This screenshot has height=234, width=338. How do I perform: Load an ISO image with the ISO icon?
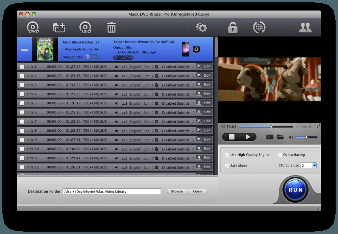pyautogui.click(x=86, y=27)
